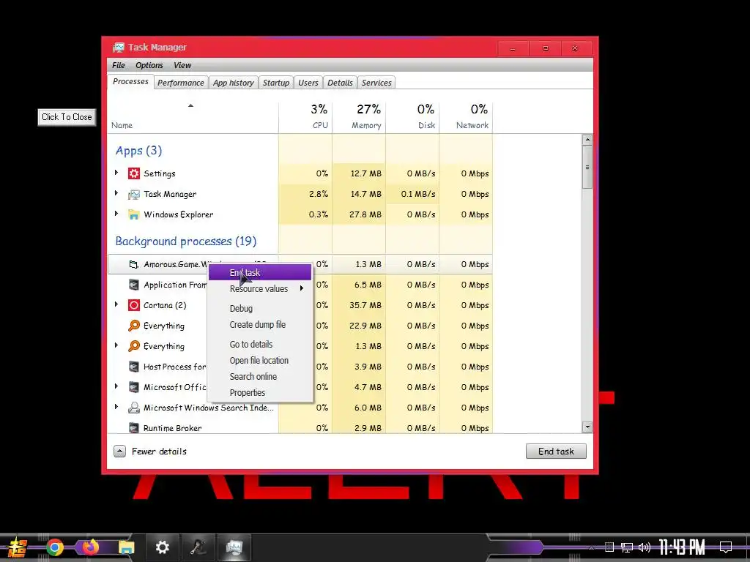
Task: Click Host Process row icon
Action: tap(134, 367)
